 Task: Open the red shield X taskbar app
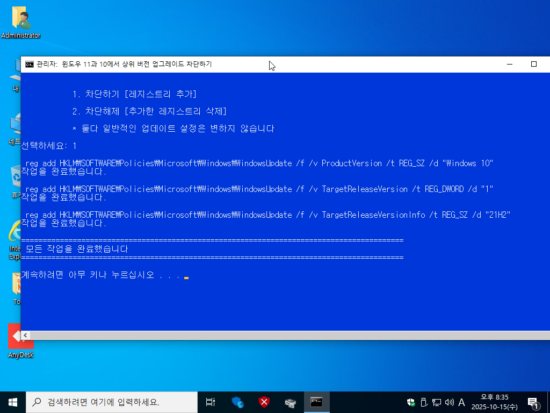(264, 402)
